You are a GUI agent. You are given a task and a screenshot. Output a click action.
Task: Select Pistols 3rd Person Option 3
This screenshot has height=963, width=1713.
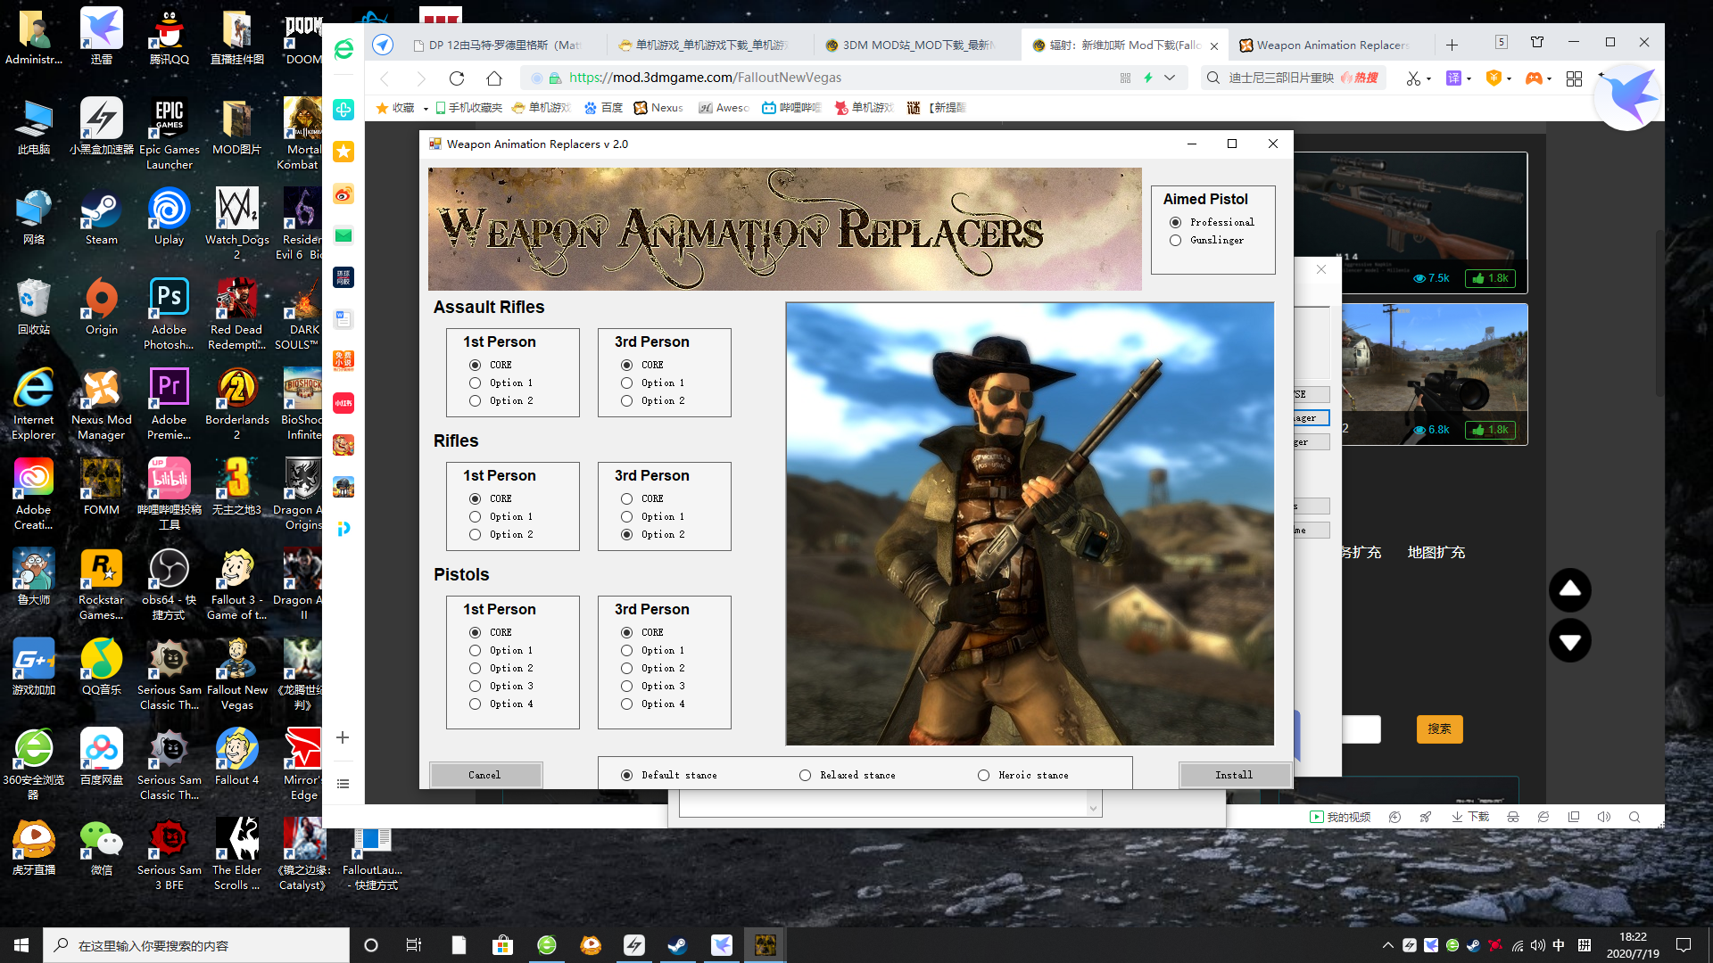(626, 687)
